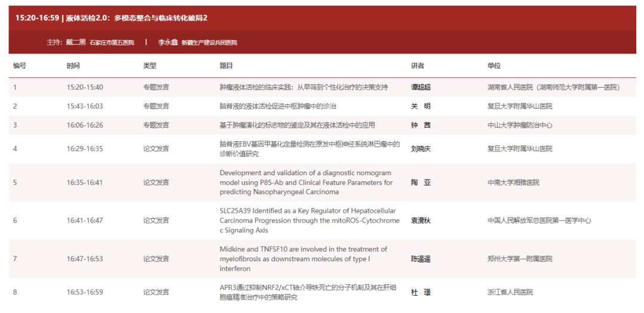Click time cell 16:29-16:35

coord(85,148)
